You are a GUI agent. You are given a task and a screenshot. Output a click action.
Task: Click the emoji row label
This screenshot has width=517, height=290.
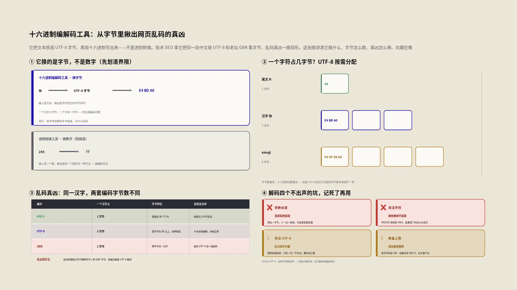266,152
